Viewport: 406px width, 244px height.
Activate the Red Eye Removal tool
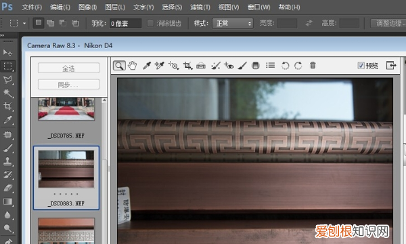click(x=229, y=66)
